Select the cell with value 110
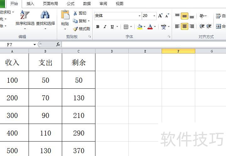This screenshot has height=156, width=226. pyautogui.click(x=46, y=133)
